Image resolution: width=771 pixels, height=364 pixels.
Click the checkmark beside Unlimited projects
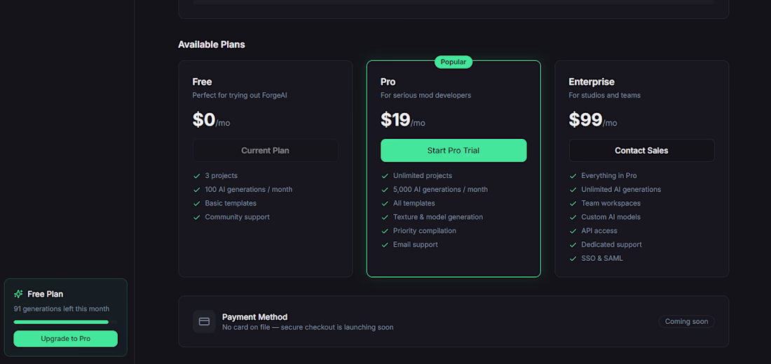point(385,175)
